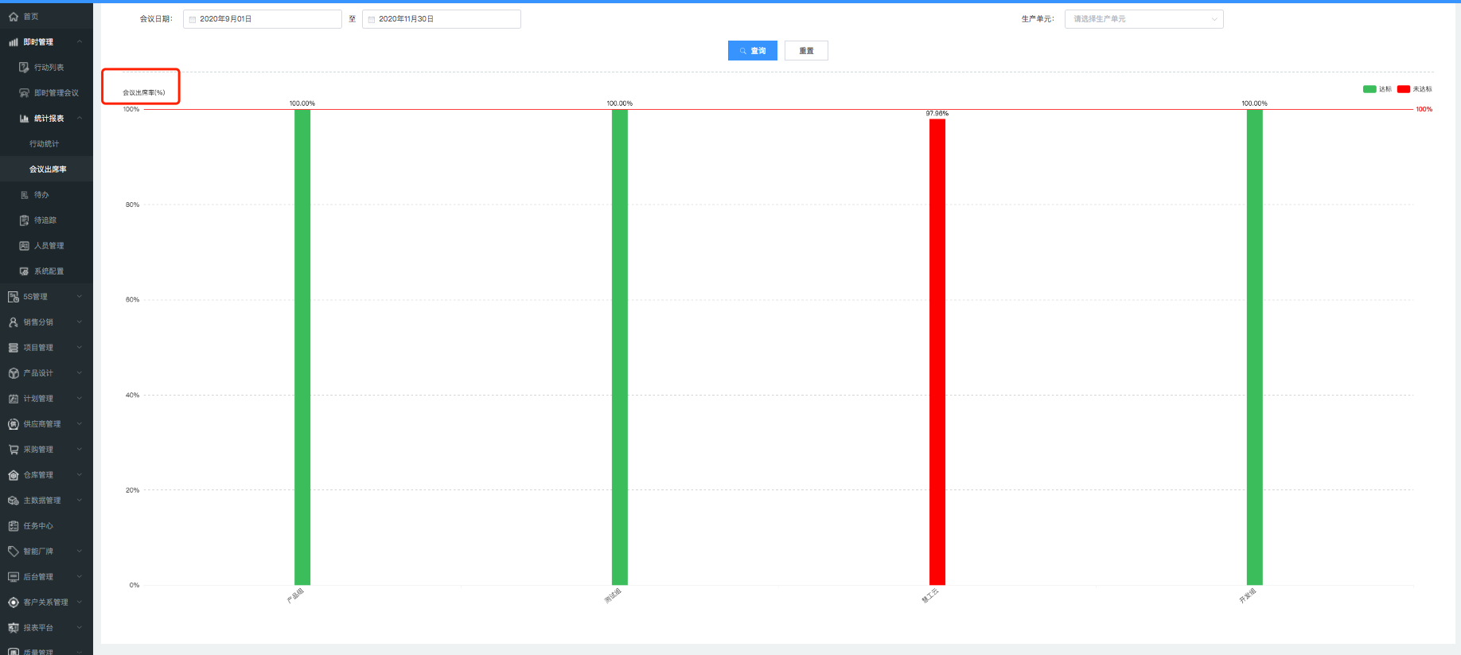Image resolution: width=1461 pixels, height=655 pixels.
Task: Click the 任务中心 checklist icon
Action: (14, 526)
